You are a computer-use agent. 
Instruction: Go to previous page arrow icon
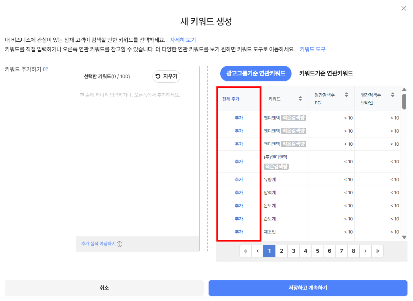tap(257, 251)
